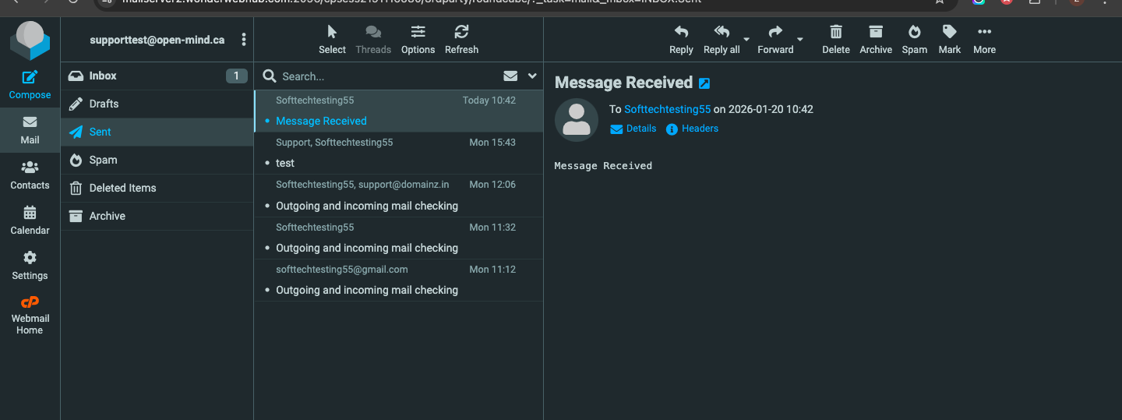Expand the search options chevron

532,76
